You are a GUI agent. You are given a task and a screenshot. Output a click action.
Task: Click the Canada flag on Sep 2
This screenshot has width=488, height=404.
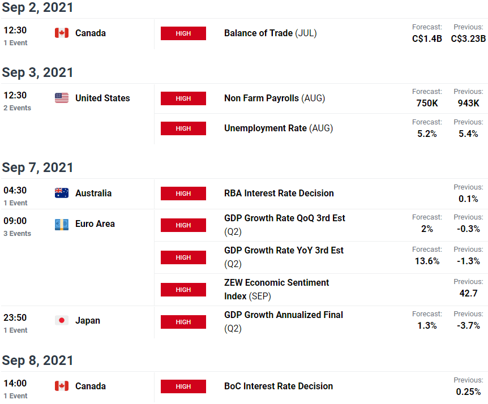pyautogui.click(x=62, y=33)
